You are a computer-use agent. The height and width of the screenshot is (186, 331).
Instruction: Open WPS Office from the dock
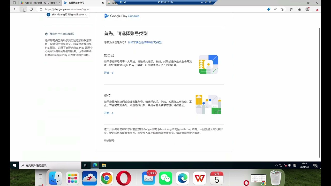(x=199, y=178)
